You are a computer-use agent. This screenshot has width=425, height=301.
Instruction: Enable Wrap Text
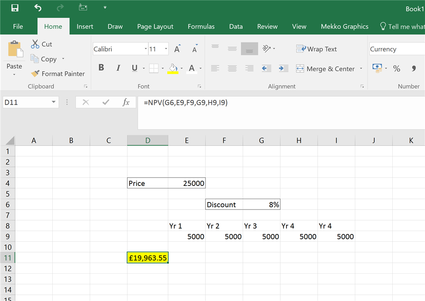point(316,49)
